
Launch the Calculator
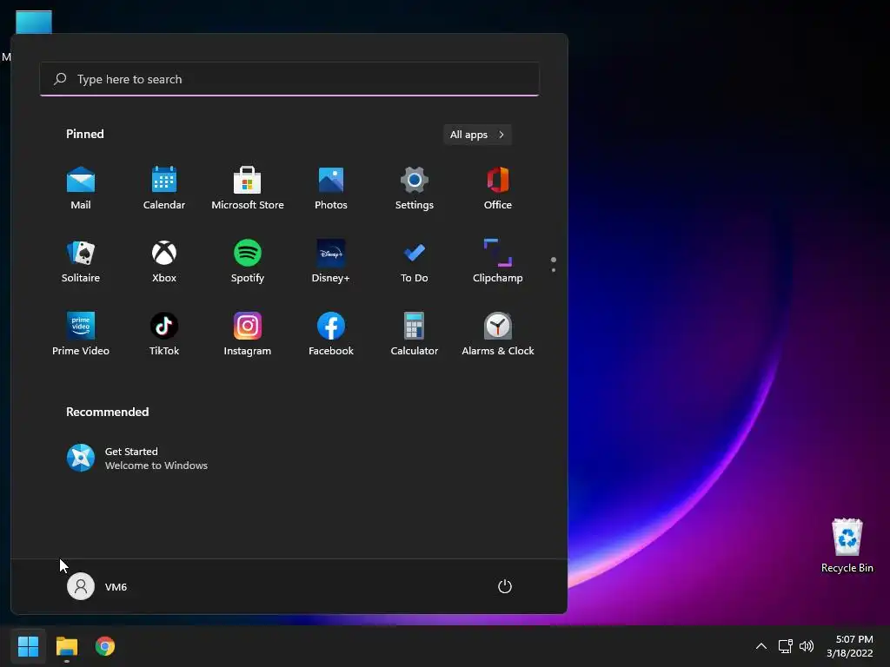pyautogui.click(x=415, y=334)
